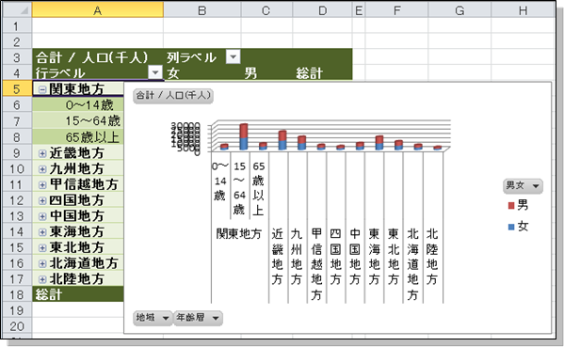Open the 年齢層 axis field button
The height and width of the screenshot is (347, 564).
(198, 318)
